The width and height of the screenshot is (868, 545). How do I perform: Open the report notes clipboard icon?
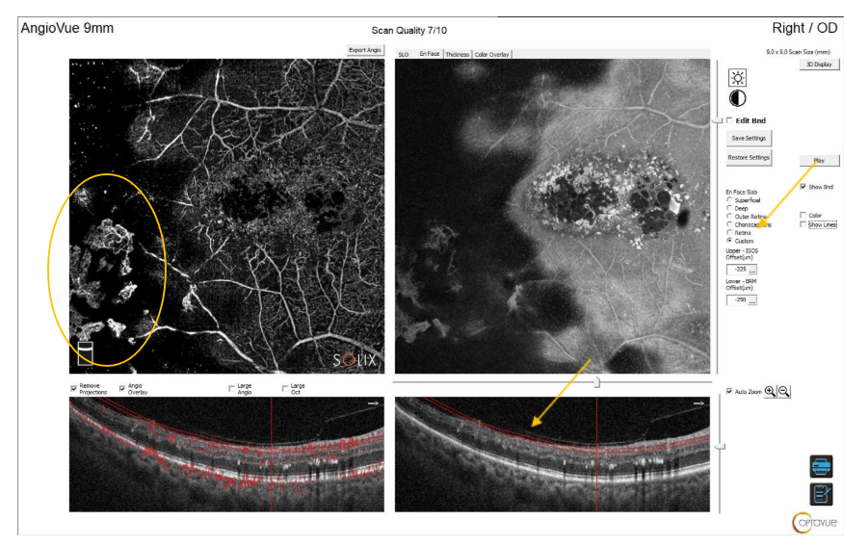click(821, 494)
